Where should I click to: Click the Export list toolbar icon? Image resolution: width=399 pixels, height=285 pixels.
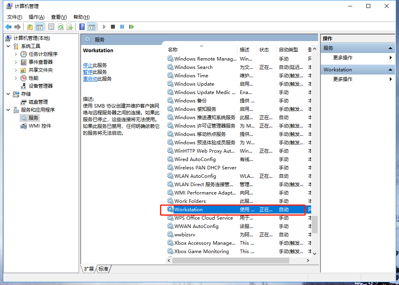(70, 27)
